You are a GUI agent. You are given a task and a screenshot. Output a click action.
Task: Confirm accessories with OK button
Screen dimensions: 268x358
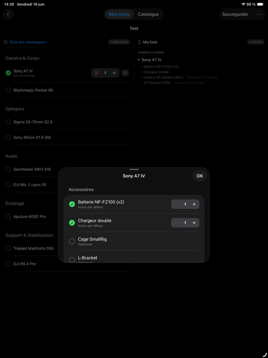click(200, 176)
